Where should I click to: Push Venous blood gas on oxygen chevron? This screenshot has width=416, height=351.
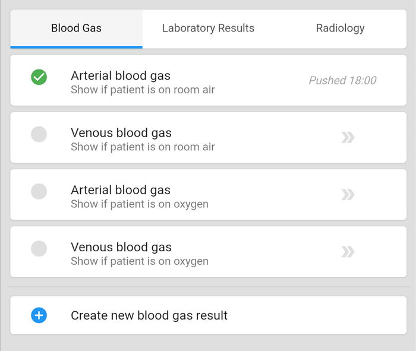coord(348,252)
